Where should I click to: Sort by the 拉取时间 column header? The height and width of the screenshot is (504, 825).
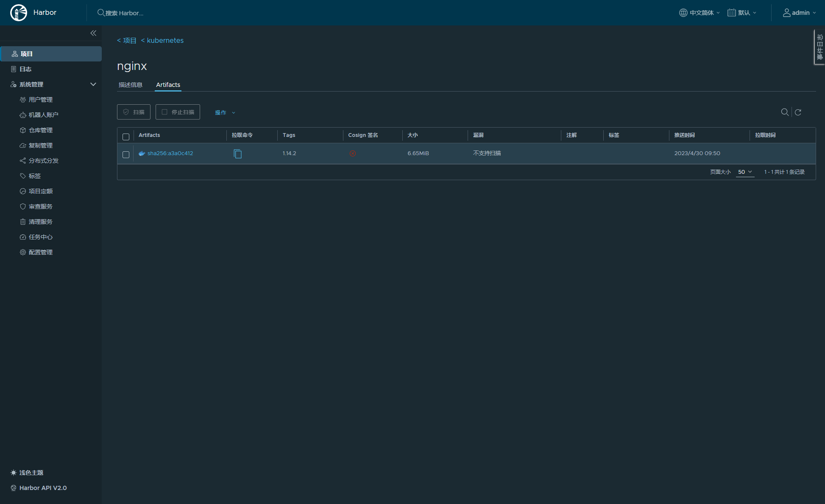click(x=765, y=135)
